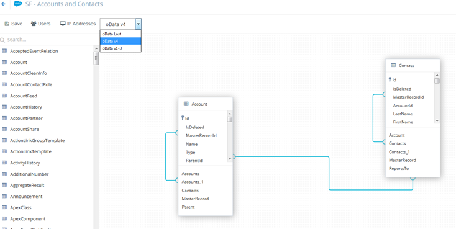The image size is (456, 229).
Task: Select AcceptedEventRelation in table list
Action: [34, 51]
